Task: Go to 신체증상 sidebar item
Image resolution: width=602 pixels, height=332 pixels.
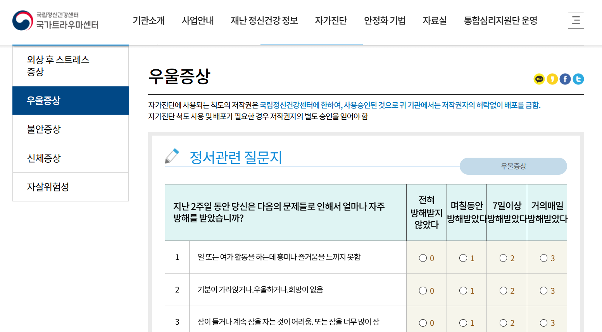Action: (x=71, y=158)
